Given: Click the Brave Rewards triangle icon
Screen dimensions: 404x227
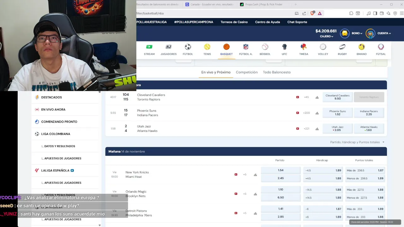Looking at the screenshot, I should coord(320,13).
